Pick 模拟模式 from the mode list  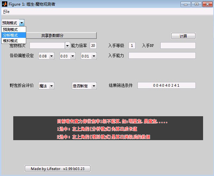10,41
